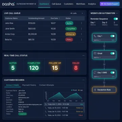This screenshot has width=122, height=122.
Task: Select the Payment History tab
Action: tap(29, 85)
